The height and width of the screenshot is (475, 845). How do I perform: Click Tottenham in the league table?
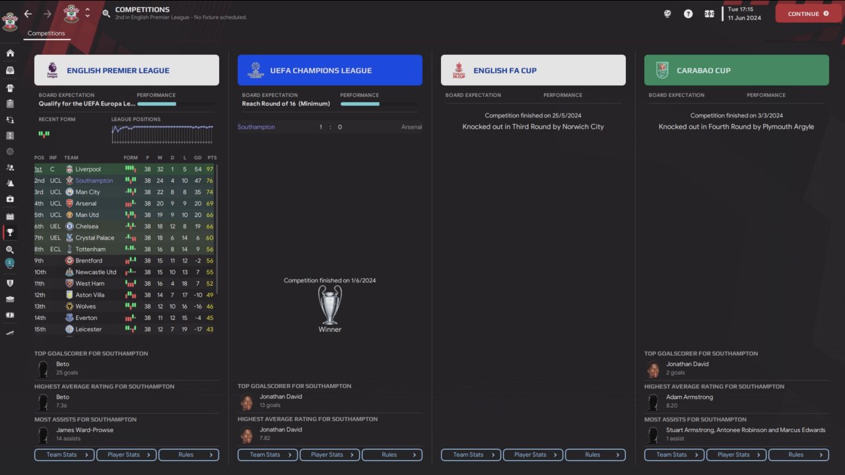[x=90, y=249]
